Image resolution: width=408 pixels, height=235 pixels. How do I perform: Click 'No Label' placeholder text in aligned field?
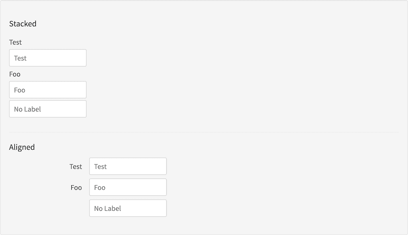click(x=108, y=208)
